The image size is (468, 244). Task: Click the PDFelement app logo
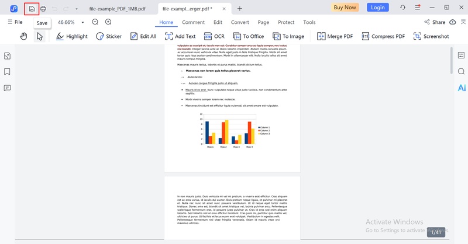(13, 9)
